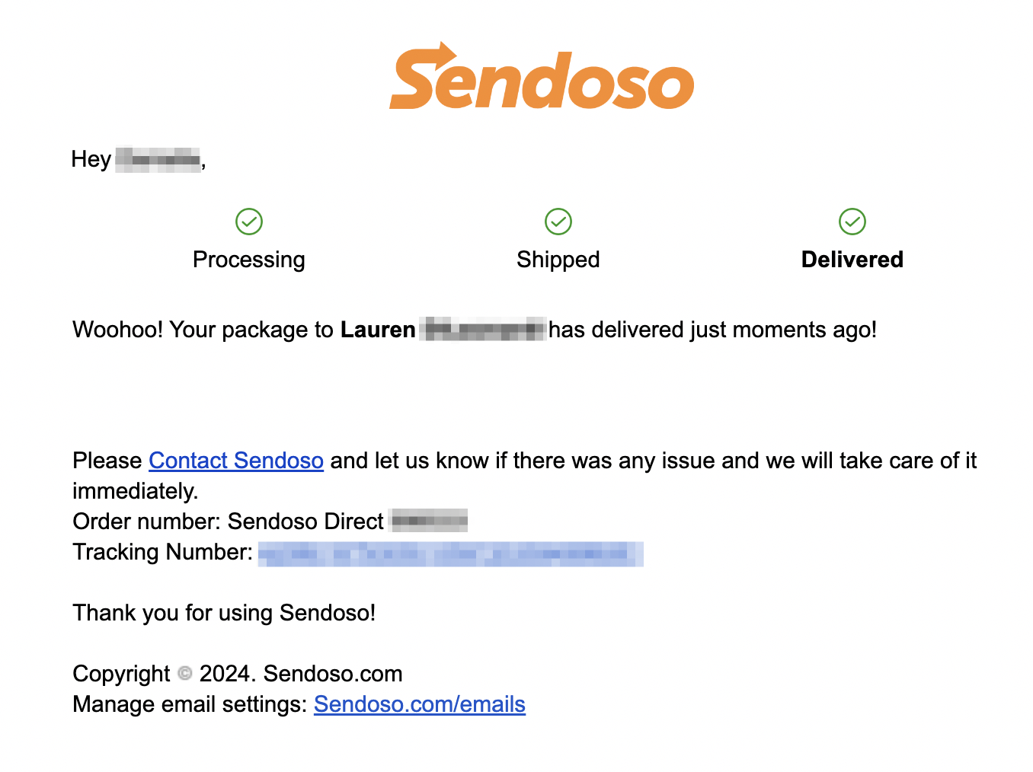Image resolution: width=1033 pixels, height=772 pixels.
Task: Click the blurred recipient last name
Action: [x=484, y=330]
